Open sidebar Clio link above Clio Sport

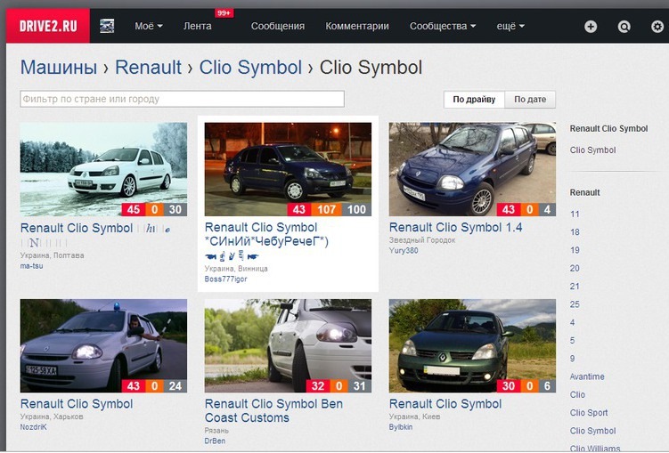click(x=577, y=394)
